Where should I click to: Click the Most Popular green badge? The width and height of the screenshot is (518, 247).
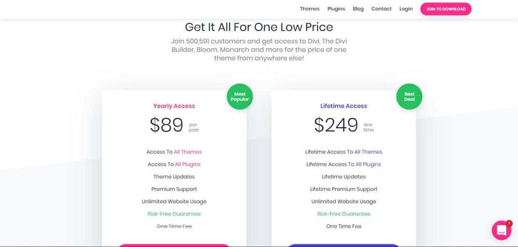click(x=239, y=97)
